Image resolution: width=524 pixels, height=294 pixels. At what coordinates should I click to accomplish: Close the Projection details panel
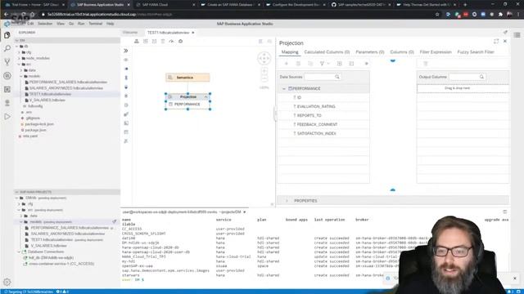pos(505,41)
